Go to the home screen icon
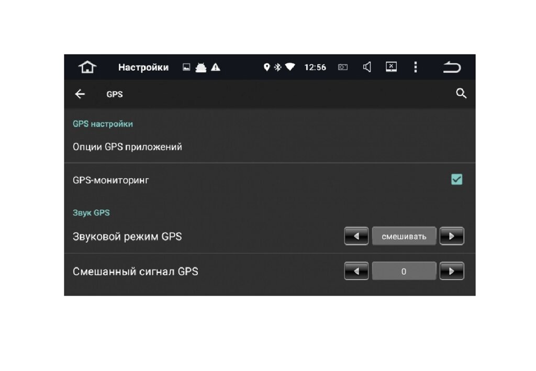The image size is (536, 371). [87, 67]
